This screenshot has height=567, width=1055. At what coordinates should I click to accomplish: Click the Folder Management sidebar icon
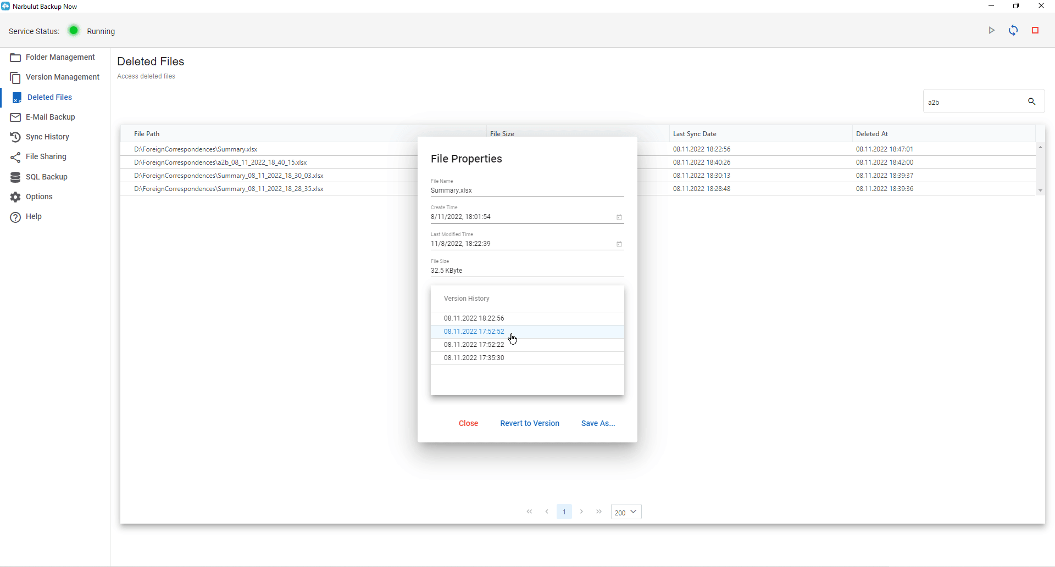coord(15,58)
